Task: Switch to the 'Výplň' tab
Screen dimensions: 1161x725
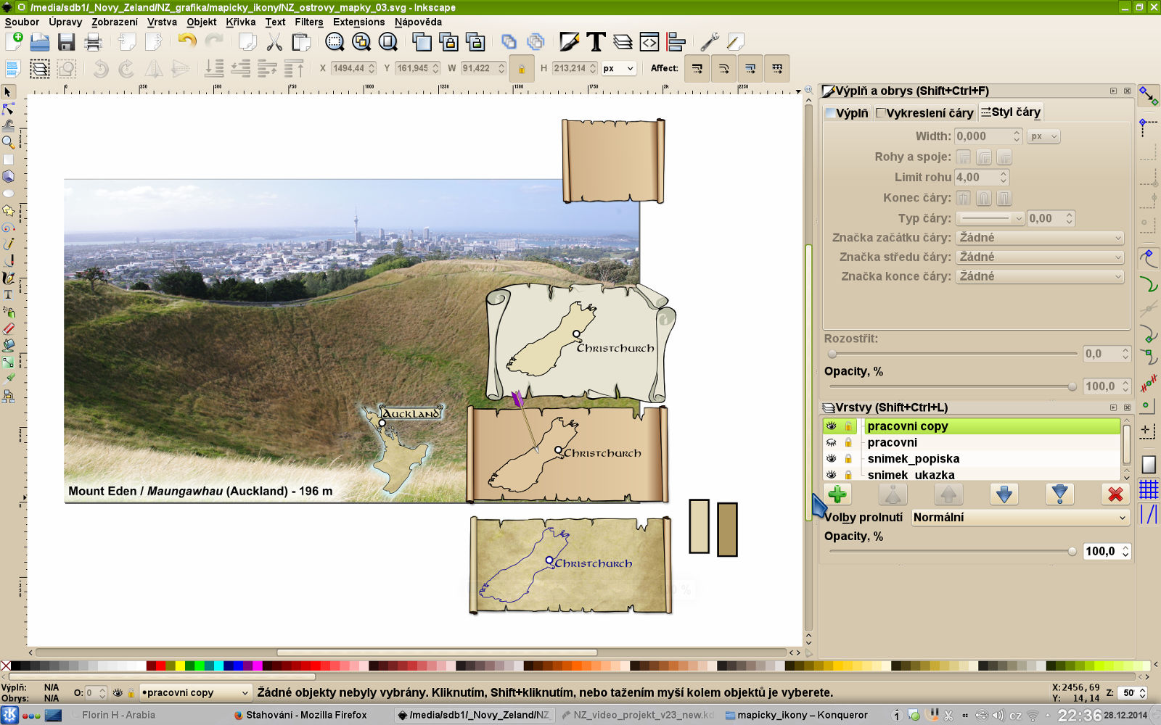Action: pyautogui.click(x=846, y=112)
